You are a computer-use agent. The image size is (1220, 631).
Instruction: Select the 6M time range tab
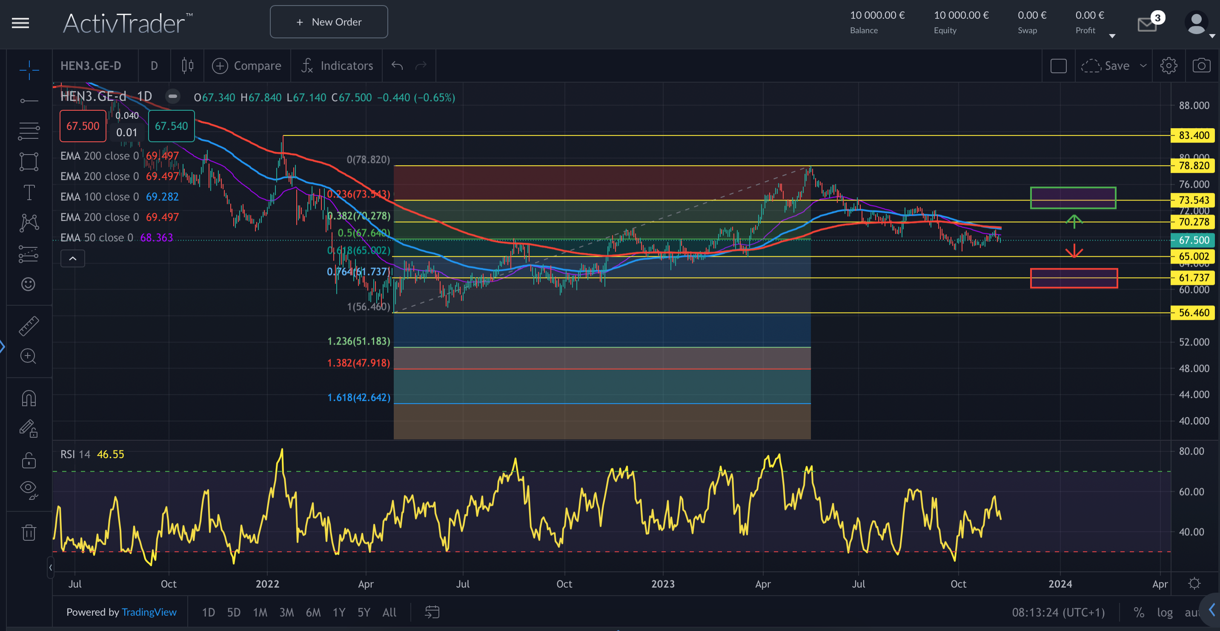[x=313, y=613]
